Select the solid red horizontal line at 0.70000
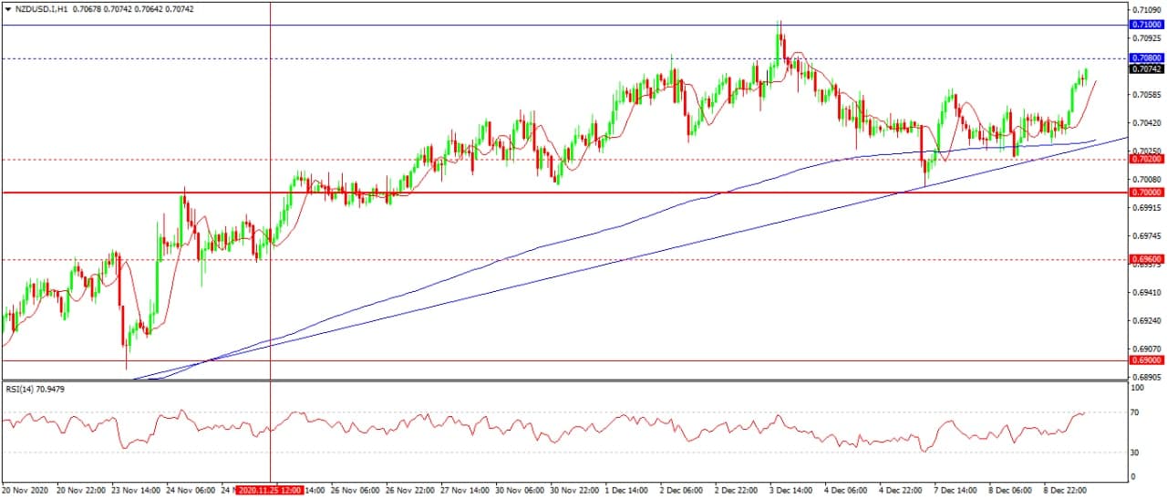 [547, 193]
